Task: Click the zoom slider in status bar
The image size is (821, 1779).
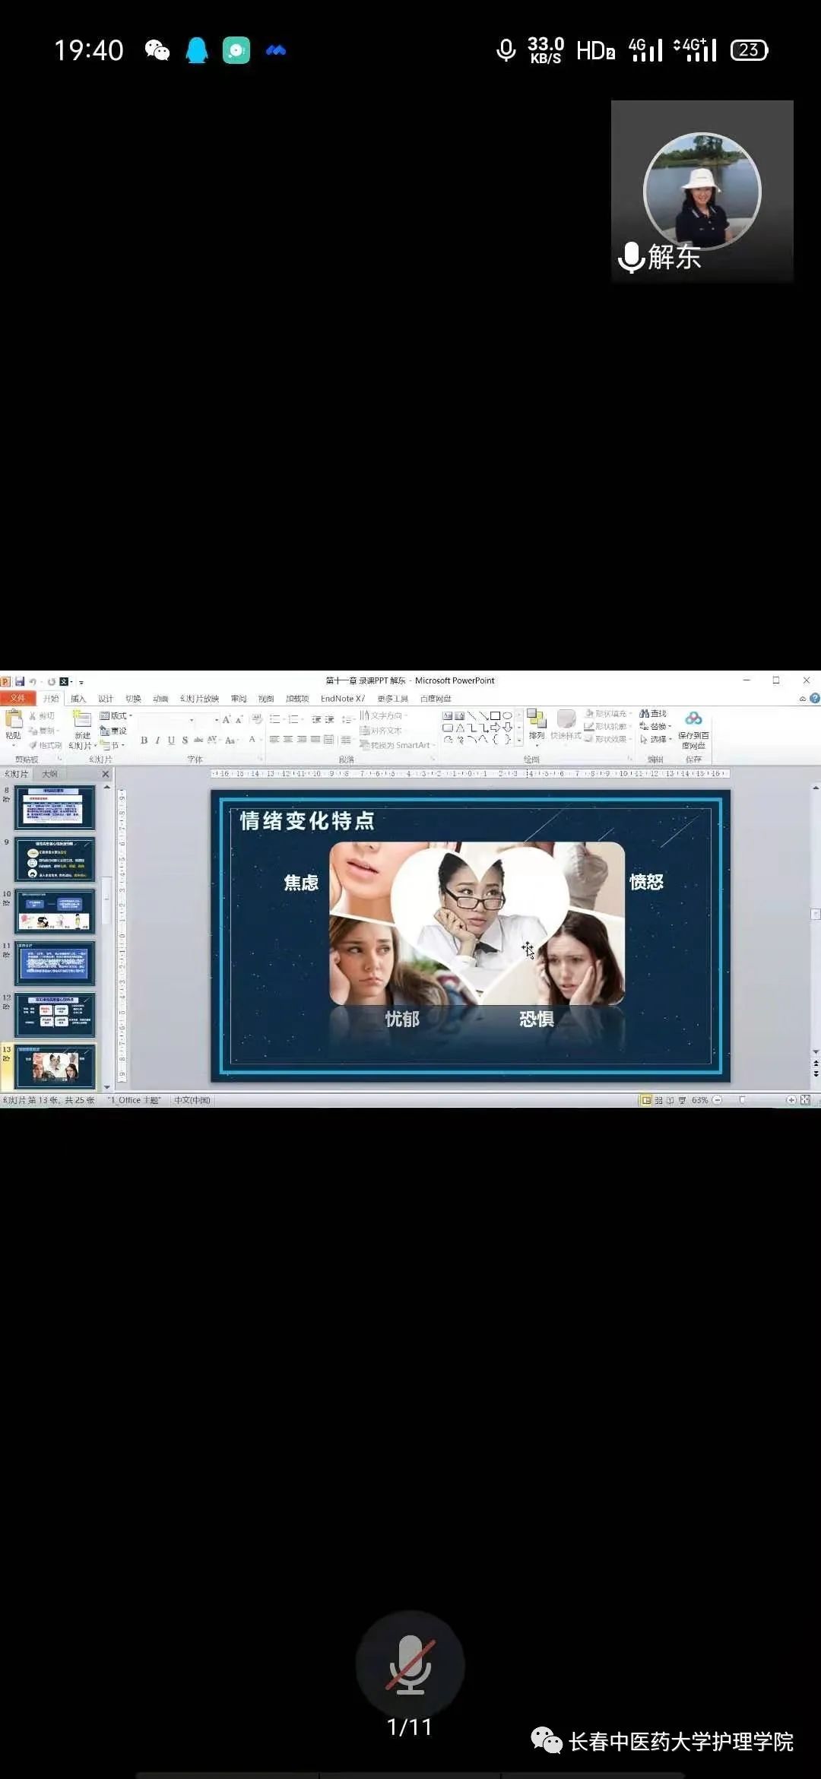Action: coord(743,1100)
